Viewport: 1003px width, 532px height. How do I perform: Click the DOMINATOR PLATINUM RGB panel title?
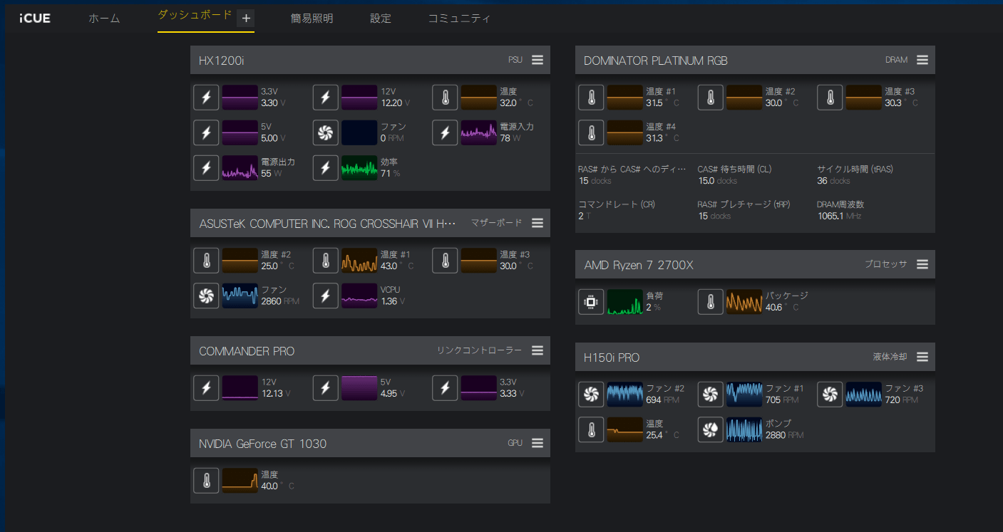coord(656,61)
